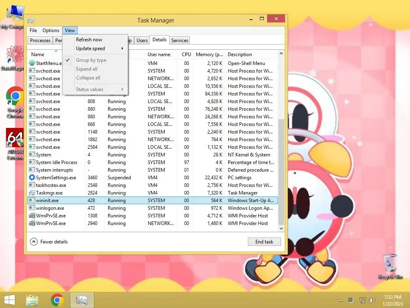Select the Details tab
The width and height of the screenshot is (410, 308).
[159, 40]
